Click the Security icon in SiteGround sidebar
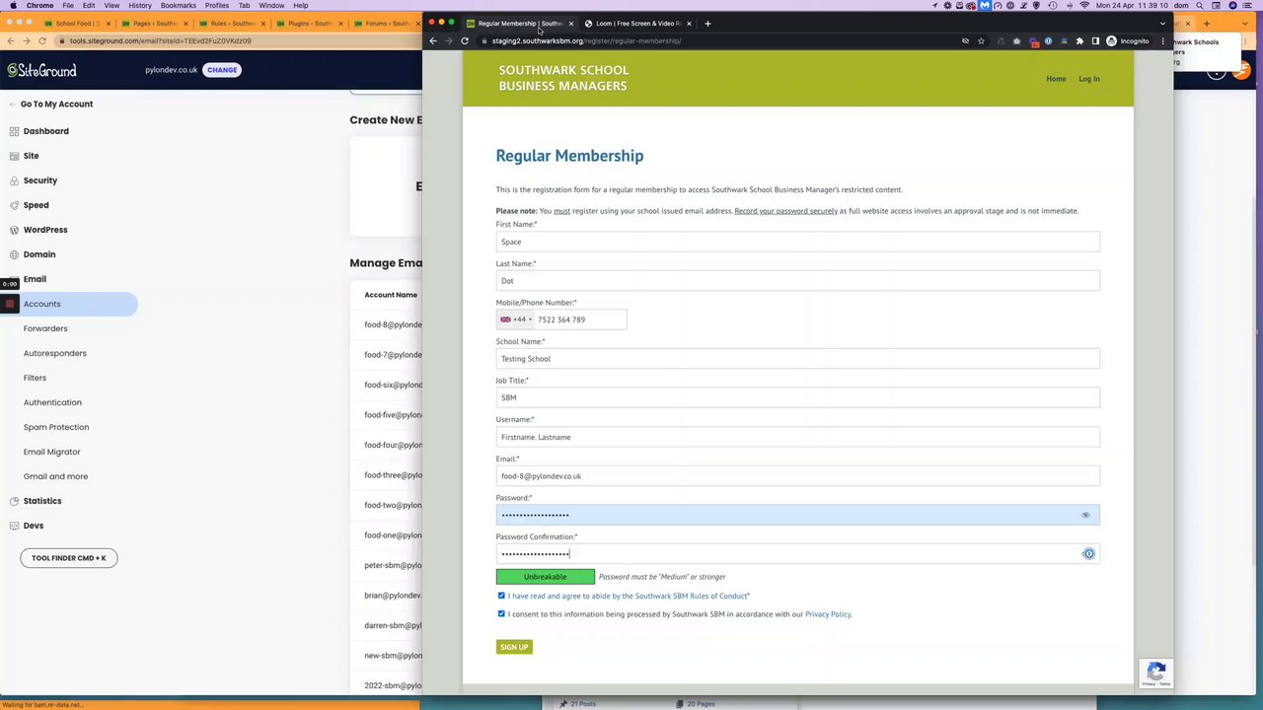The width and height of the screenshot is (1263, 710). tap(14, 180)
